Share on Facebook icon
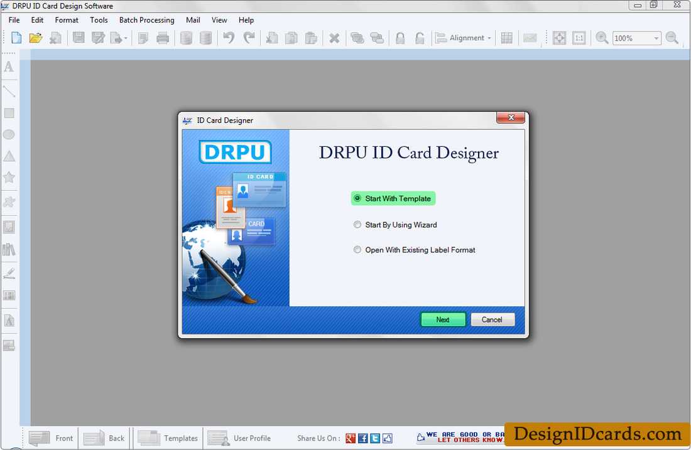The height and width of the screenshot is (450, 691). click(x=362, y=438)
